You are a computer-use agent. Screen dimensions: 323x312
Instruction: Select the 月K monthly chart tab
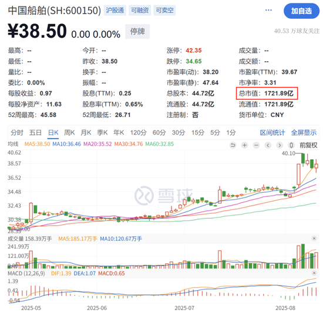pos(86,133)
